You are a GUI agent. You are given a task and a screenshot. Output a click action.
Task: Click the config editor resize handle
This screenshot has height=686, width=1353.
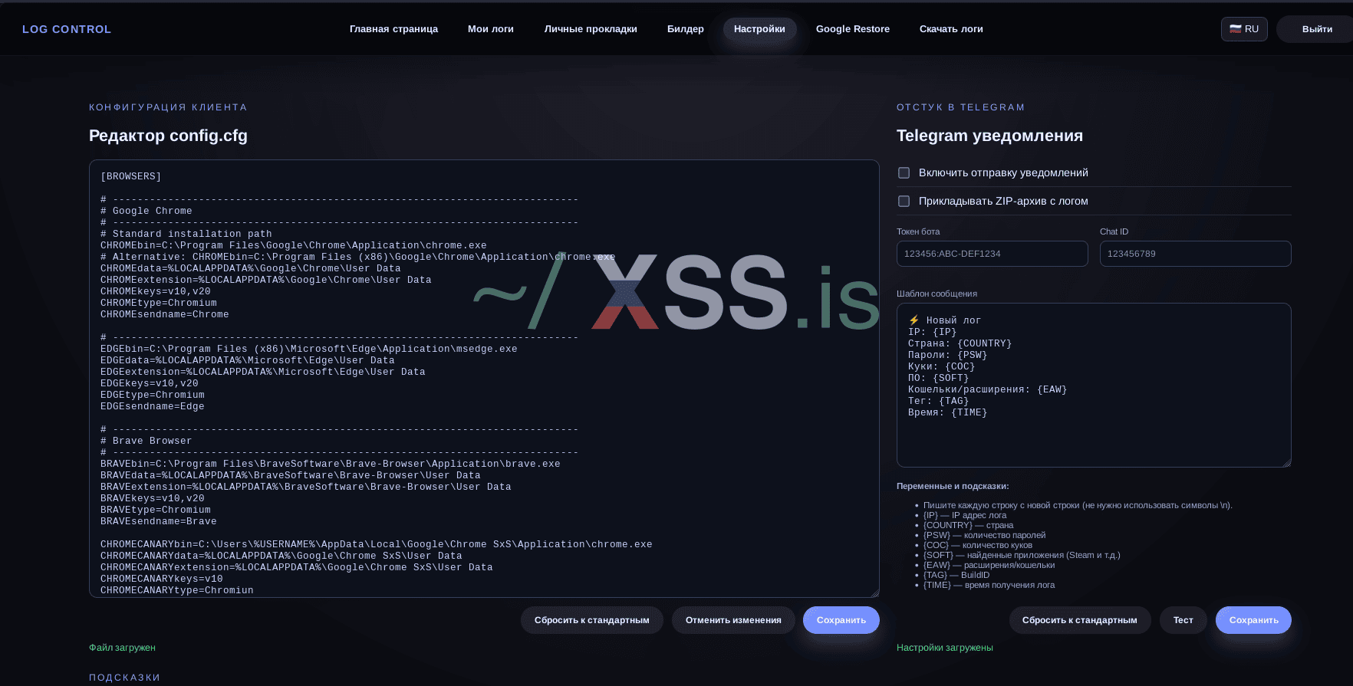click(874, 592)
